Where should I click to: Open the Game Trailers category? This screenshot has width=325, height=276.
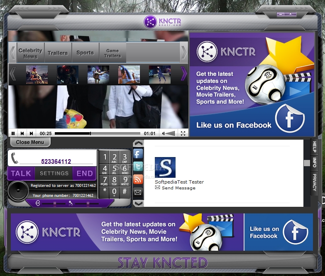coord(112,53)
